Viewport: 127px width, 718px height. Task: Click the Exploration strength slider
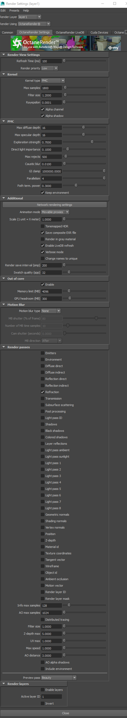pyautogui.click(x=84, y=142)
